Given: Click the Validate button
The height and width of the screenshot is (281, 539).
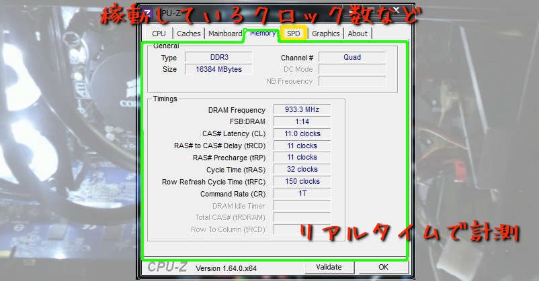Looking at the screenshot, I should 329,267.
